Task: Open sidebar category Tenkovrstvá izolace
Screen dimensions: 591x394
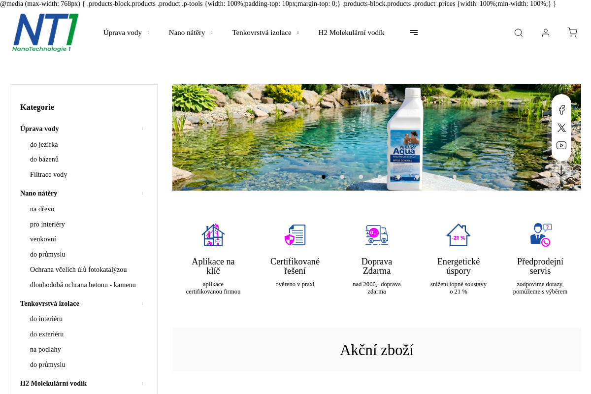Action: (50, 303)
